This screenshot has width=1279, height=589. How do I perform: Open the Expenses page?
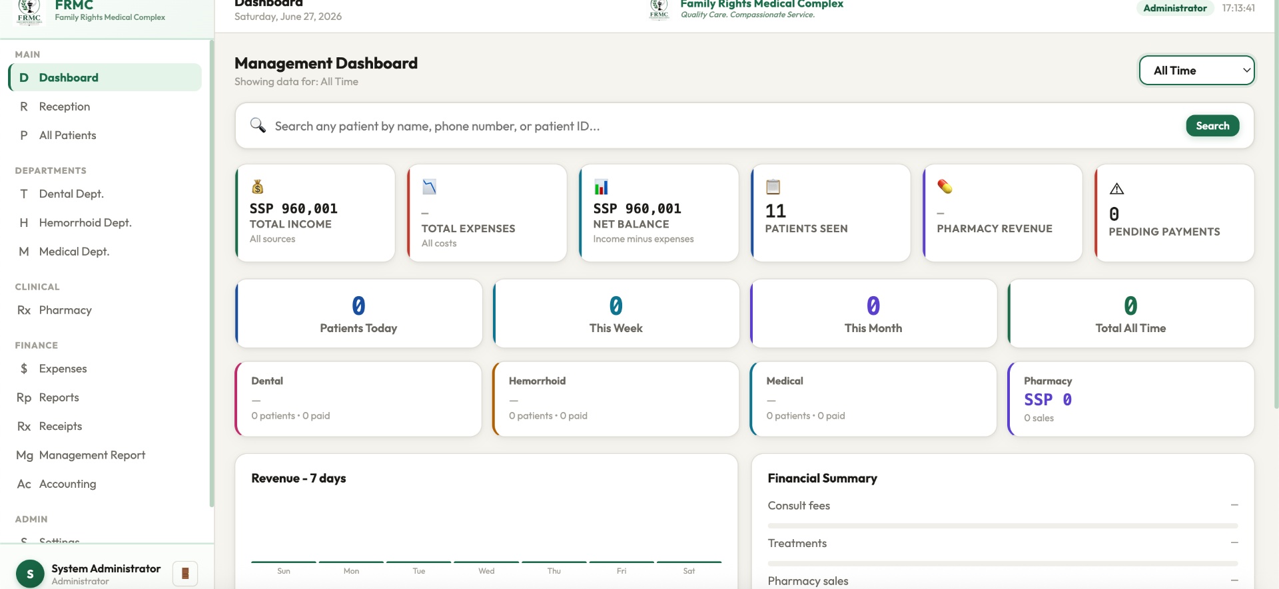tap(105, 369)
